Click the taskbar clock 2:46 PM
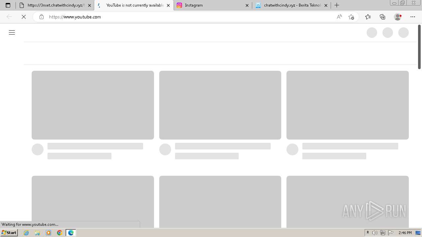This screenshot has height=237, width=422. 405,233
